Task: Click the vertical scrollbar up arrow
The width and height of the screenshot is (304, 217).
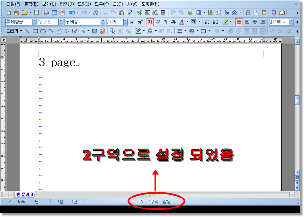Action: [x=297, y=42]
